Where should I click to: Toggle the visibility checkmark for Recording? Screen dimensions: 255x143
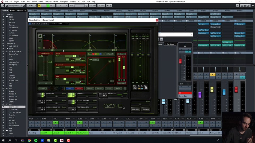coord(3,115)
